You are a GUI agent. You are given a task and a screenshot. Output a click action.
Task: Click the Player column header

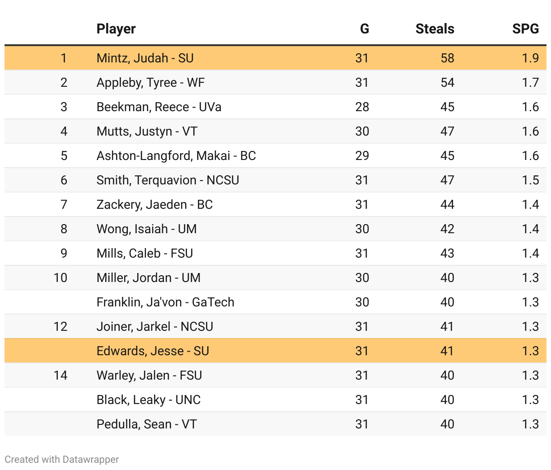point(116,29)
